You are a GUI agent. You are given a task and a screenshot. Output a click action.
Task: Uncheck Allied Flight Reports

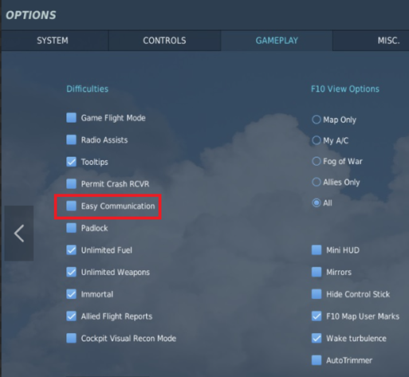71,316
